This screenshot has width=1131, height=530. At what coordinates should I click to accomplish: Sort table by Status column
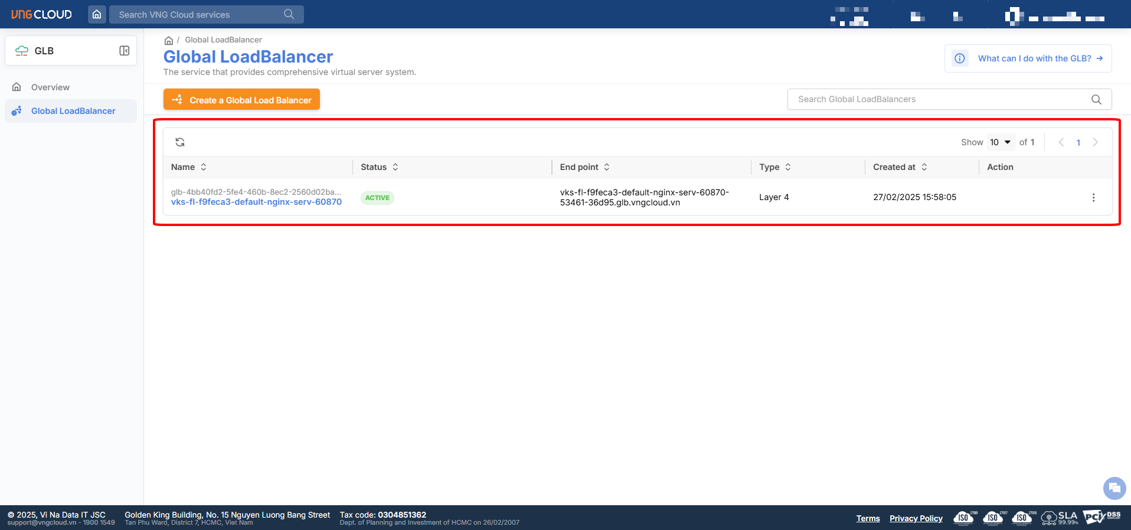pos(395,167)
